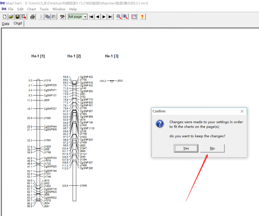Select marker label jl1319

click(47, 81)
